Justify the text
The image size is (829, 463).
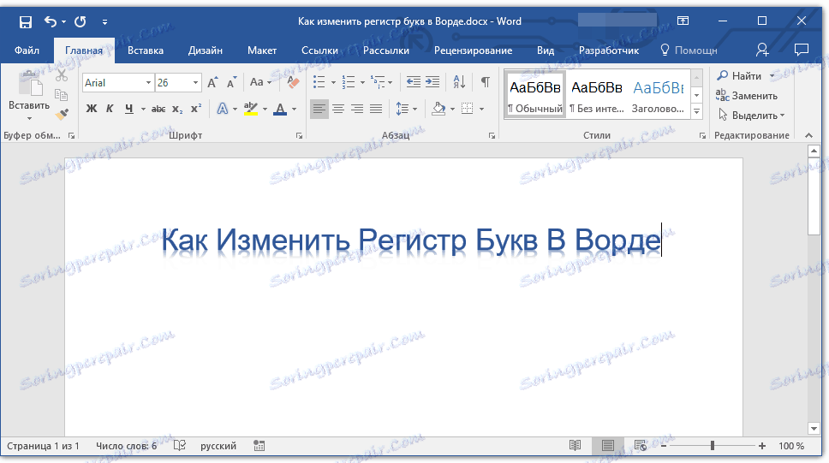(376, 109)
